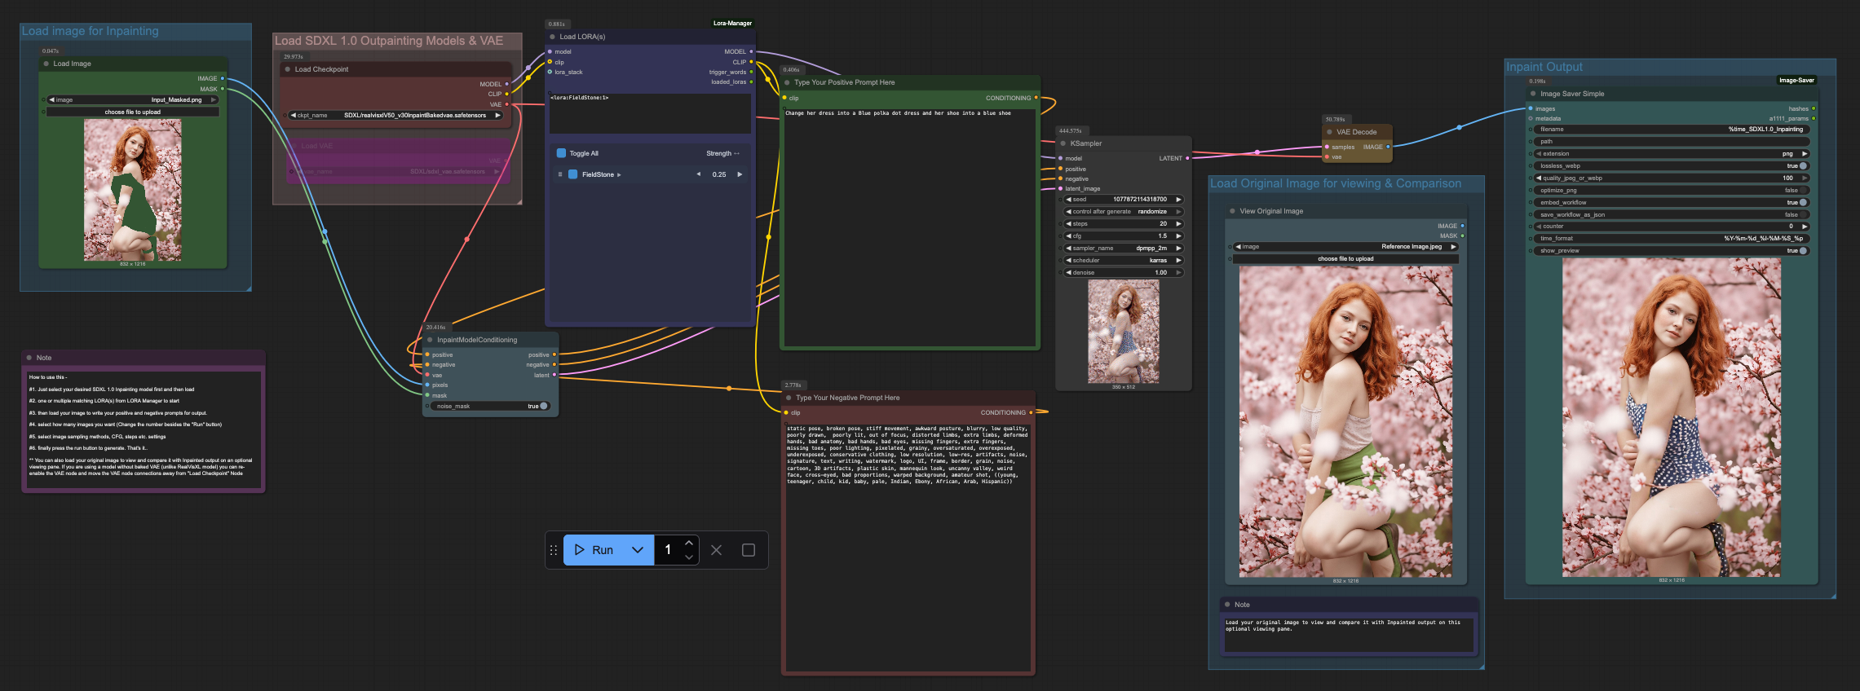Click choose file to upload in Load Image node
This screenshot has height=691, width=1860.
point(132,112)
